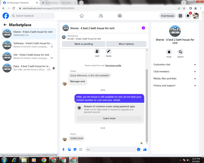Send a voice clip with microphone icon
This screenshot has height=163, width=204.
click(x=63, y=150)
